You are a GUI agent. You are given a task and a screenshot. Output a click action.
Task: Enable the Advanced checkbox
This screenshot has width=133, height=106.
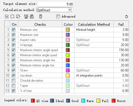click(x=58, y=16)
